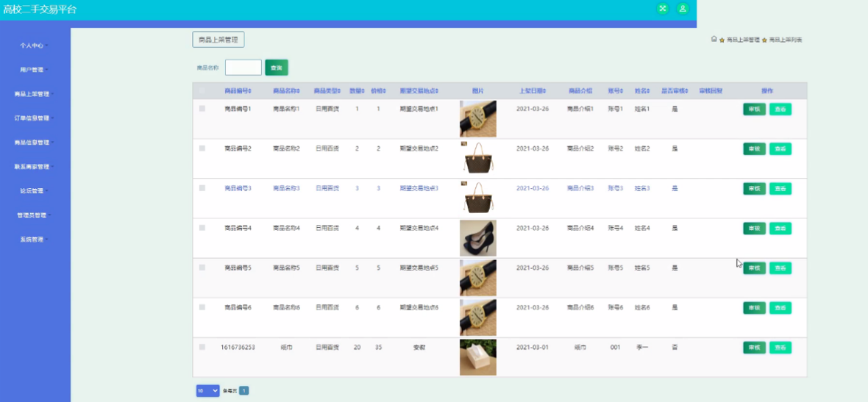
Task: Open the user profile icon in header
Action: tap(683, 9)
